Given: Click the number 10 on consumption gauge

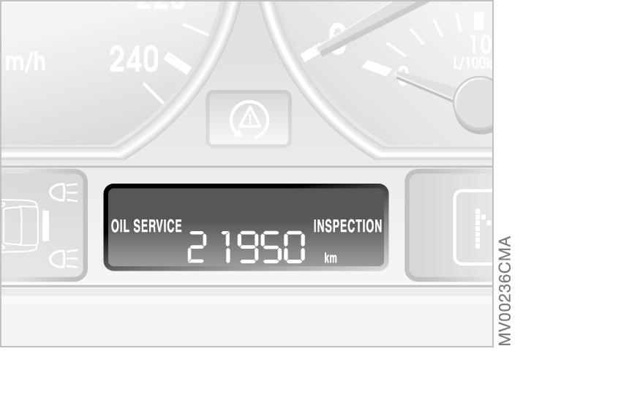Looking at the screenshot, I should [x=481, y=45].
